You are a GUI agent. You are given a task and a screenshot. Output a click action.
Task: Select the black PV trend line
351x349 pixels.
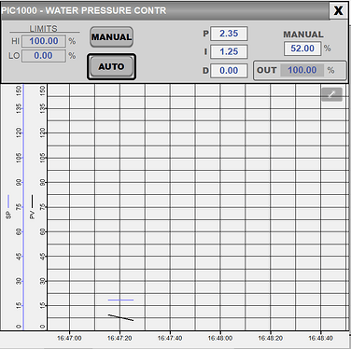(x=120, y=317)
